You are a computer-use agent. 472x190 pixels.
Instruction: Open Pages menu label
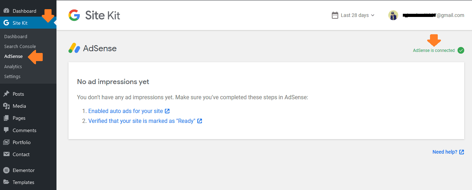pos(19,118)
